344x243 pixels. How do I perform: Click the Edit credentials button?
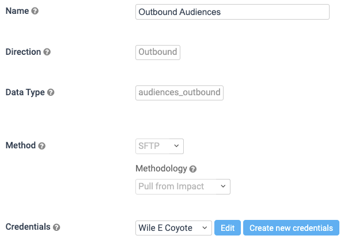click(228, 228)
